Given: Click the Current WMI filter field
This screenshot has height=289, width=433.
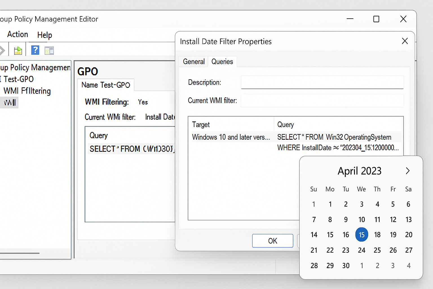Looking at the screenshot, I should click(x=322, y=100).
